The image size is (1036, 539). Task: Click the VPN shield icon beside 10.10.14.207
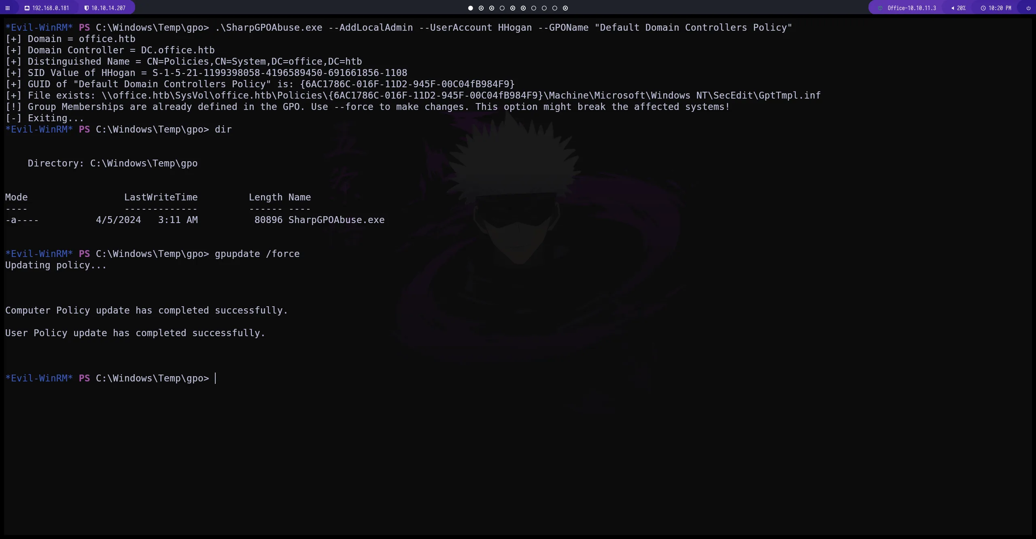tap(87, 8)
